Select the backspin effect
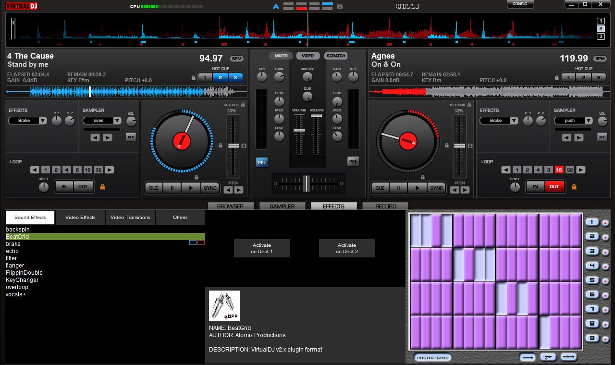This screenshot has height=365, width=615. pos(18,230)
